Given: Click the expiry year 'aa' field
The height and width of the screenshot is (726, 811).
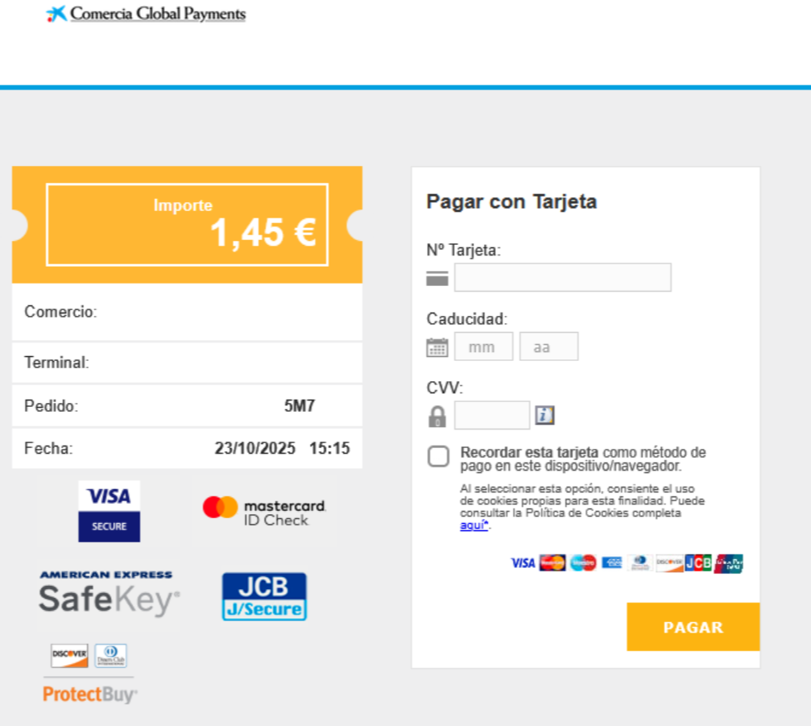Looking at the screenshot, I should (548, 346).
